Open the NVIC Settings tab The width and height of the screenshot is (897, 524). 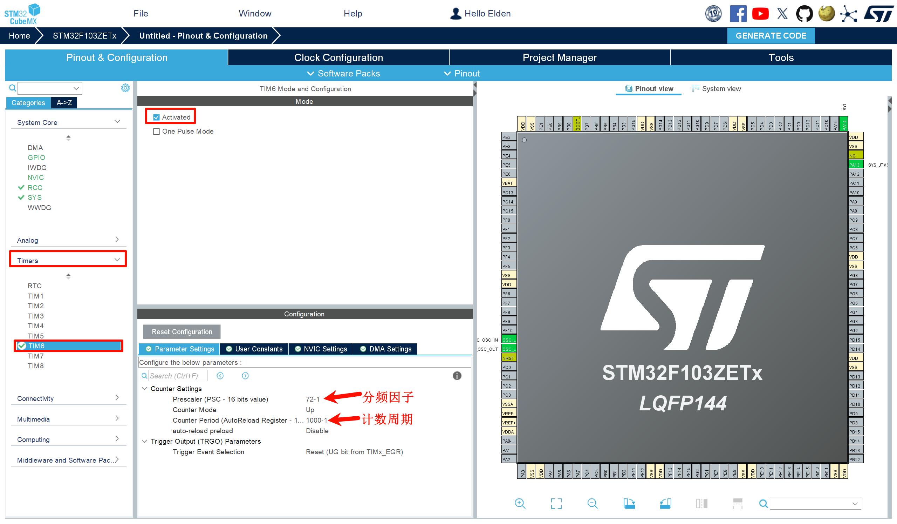point(321,349)
